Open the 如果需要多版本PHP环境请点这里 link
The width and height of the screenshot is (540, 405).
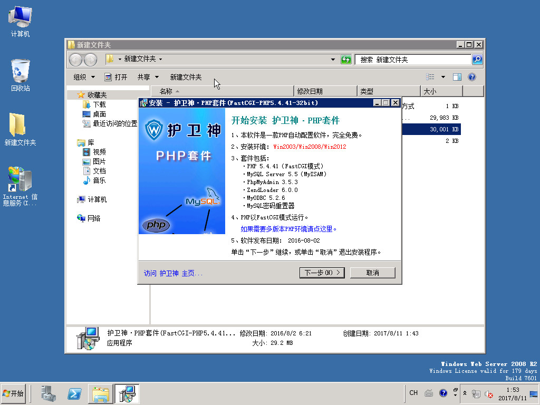point(288,229)
